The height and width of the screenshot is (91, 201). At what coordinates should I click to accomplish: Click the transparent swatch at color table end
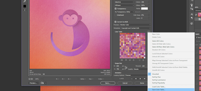pyautogui.click(x=144, y=58)
